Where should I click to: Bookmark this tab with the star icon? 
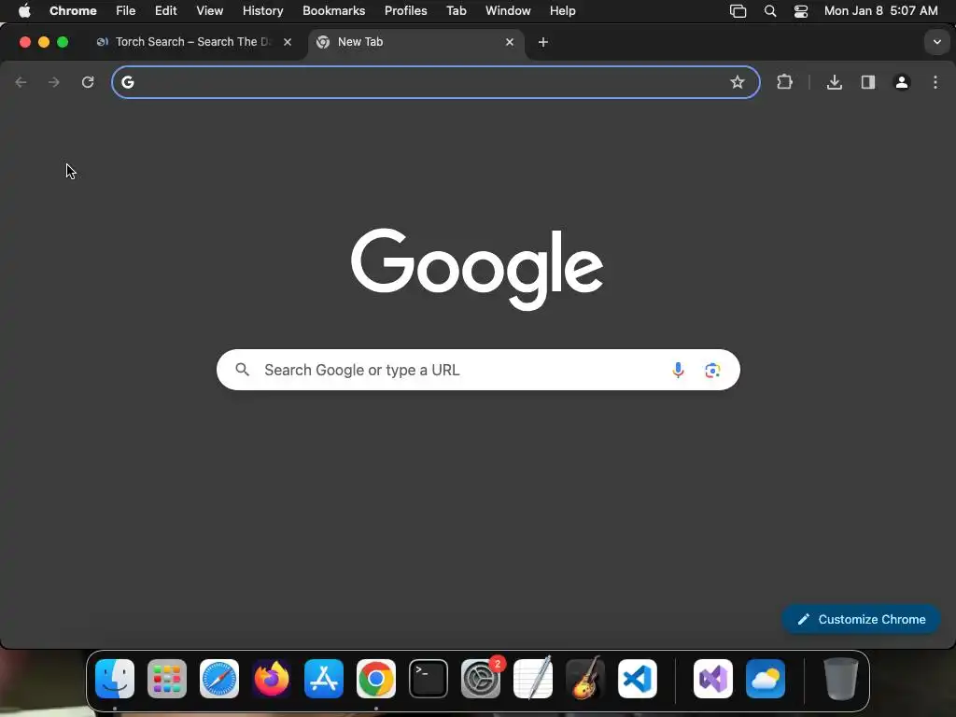(x=738, y=82)
